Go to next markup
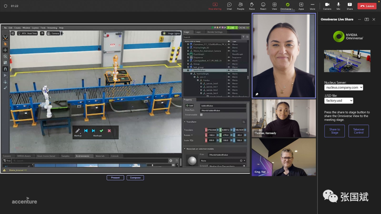Viewport: 381px width, 214px height. click(x=93, y=131)
